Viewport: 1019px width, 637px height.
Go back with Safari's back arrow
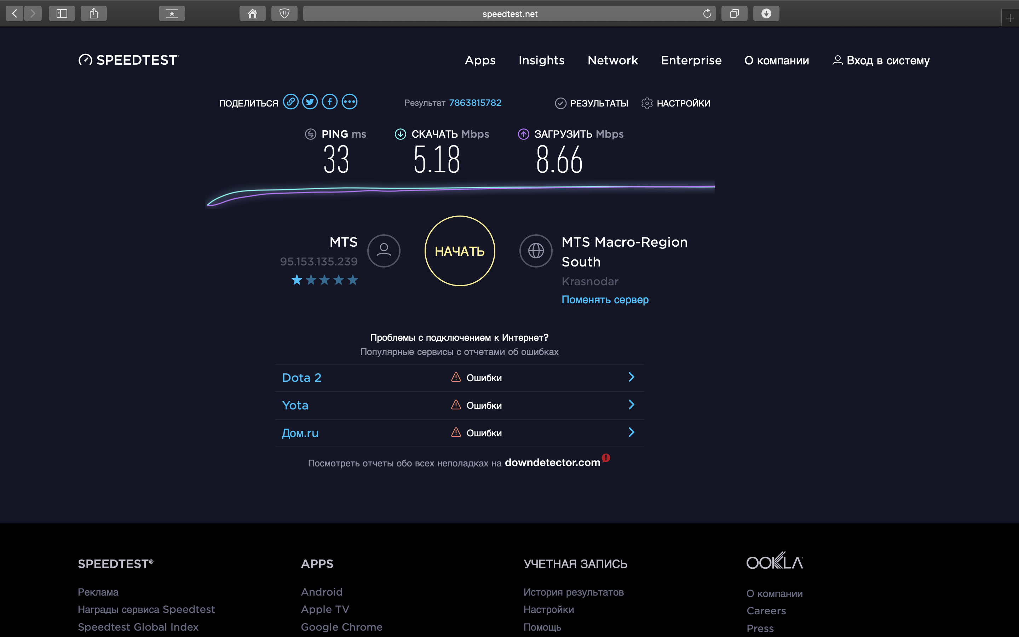(15, 13)
